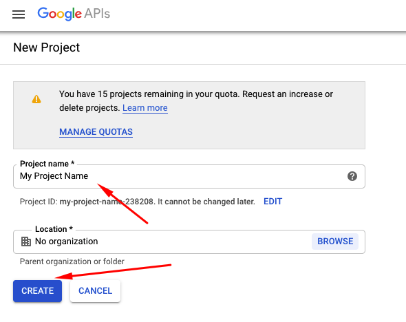Click the New Project page heading
Image resolution: width=406 pixels, height=322 pixels.
click(47, 47)
